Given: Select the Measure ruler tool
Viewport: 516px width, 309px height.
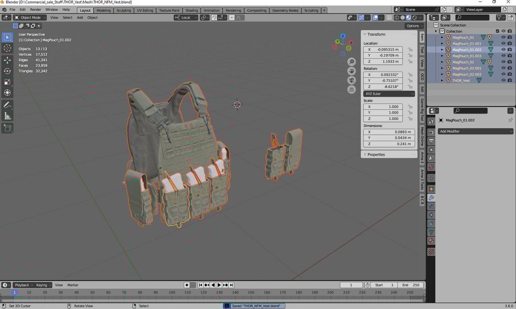Looking at the screenshot, I should coord(7,116).
